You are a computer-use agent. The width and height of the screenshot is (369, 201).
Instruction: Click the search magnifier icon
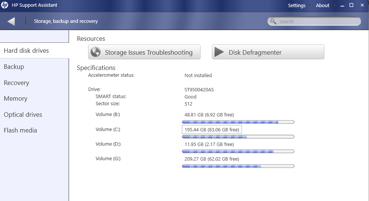coord(273,21)
